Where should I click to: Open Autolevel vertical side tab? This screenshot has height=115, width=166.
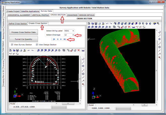tap(3, 23)
